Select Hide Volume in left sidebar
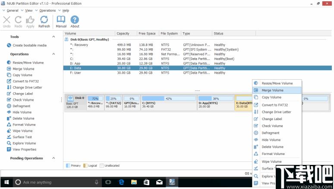Viewport: 334px width, 189px height. pyautogui.click(x=19, y=112)
